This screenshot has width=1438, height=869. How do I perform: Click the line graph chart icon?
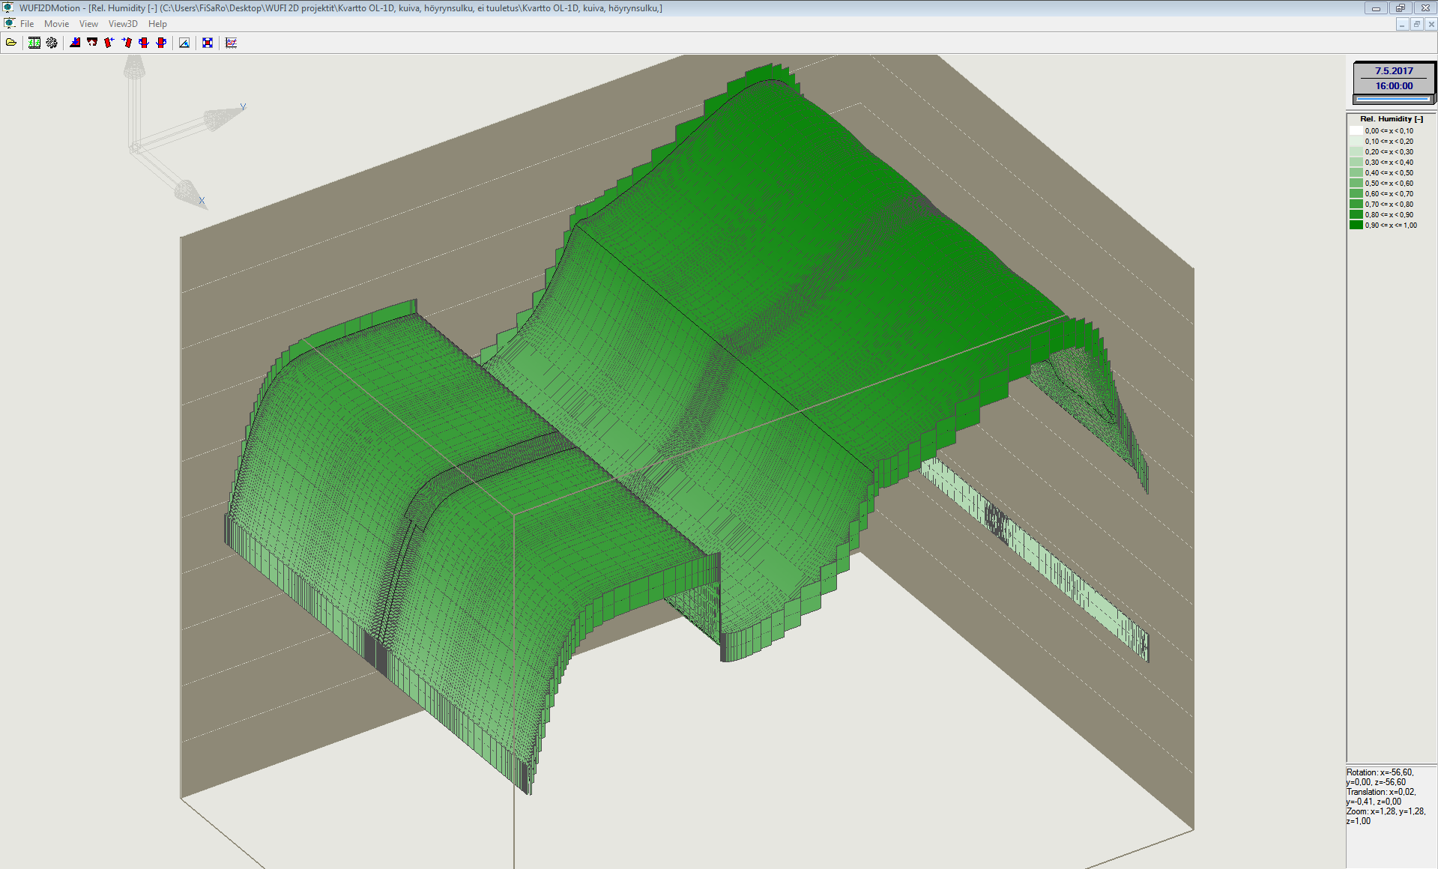point(231,43)
